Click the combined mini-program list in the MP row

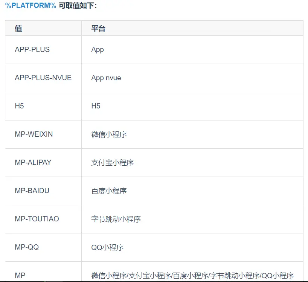coord(192,276)
